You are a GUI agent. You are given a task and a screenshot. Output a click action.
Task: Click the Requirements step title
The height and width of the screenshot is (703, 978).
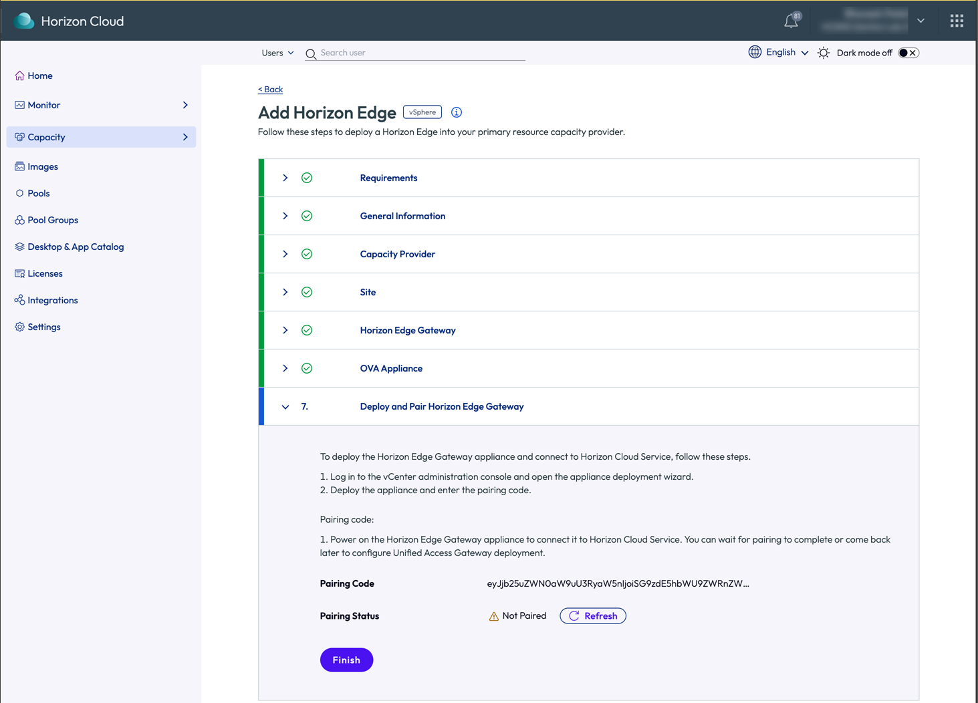388,178
